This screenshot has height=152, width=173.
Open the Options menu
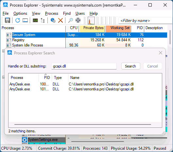pos(20,13)
